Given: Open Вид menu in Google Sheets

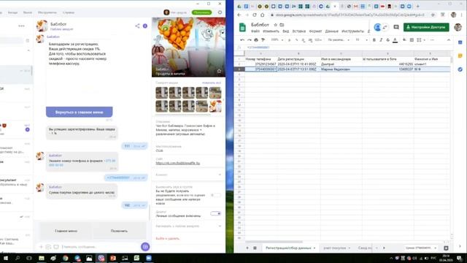Looking at the screenshot, I should click(x=285, y=31).
